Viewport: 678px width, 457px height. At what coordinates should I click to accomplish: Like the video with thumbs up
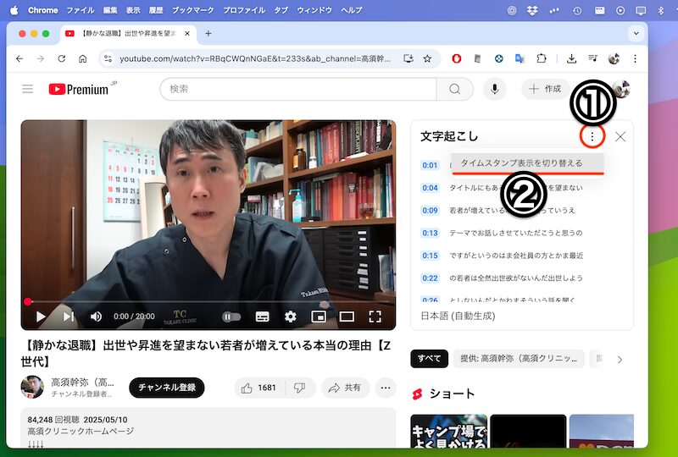[259, 388]
